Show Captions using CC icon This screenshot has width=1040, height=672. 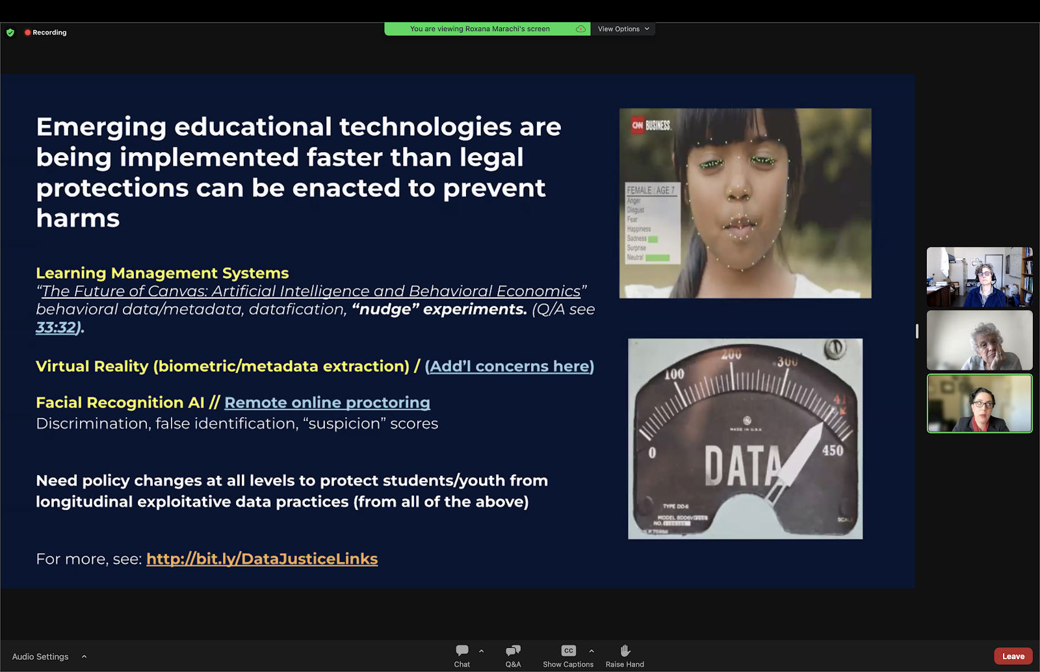(x=568, y=656)
